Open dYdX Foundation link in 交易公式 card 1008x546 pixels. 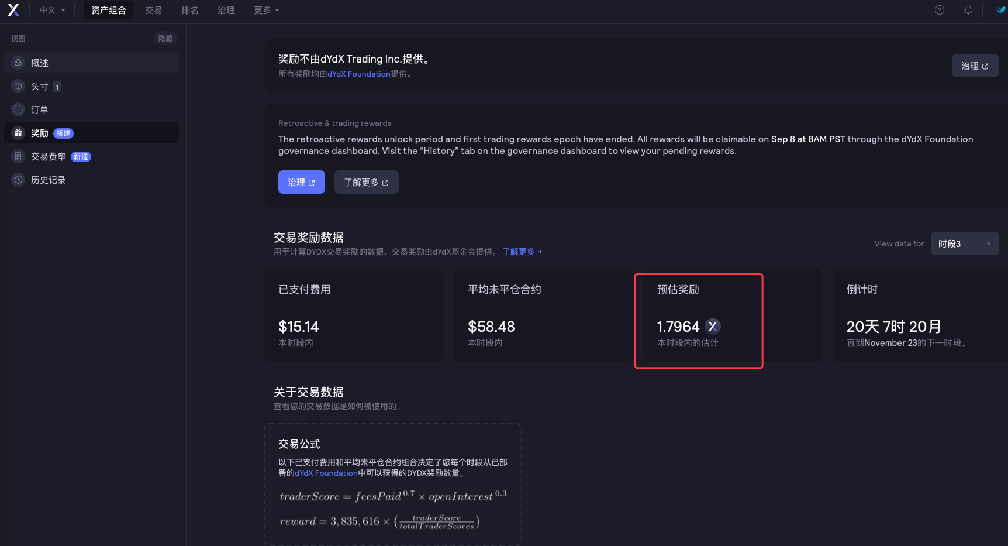(x=326, y=473)
